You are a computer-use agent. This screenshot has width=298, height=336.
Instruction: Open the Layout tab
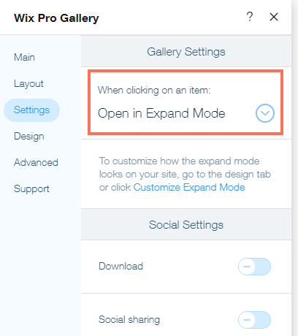(28, 83)
